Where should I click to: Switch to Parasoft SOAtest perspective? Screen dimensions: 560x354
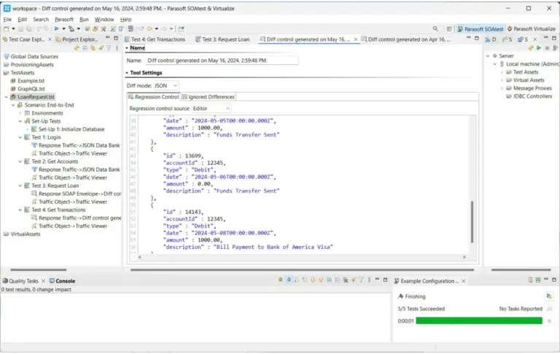point(481,29)
